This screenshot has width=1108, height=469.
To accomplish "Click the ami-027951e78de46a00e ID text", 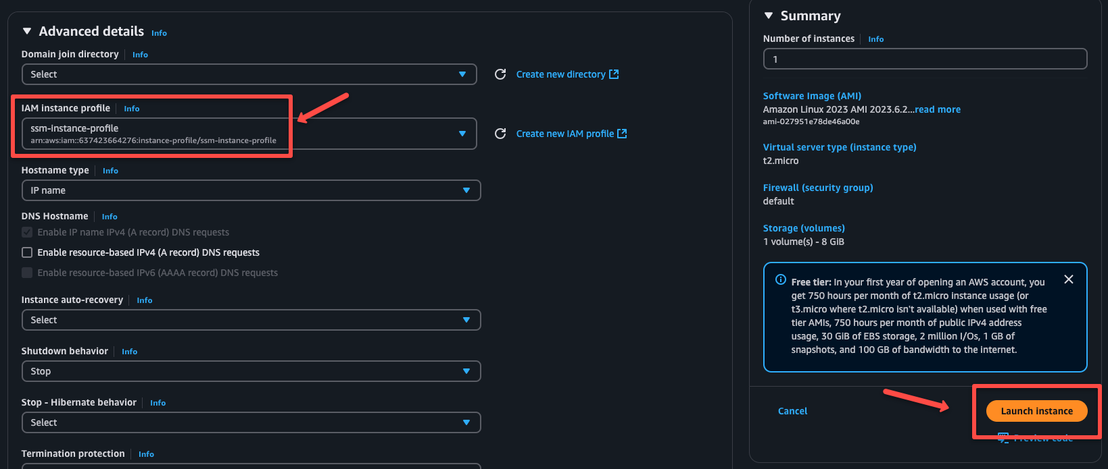I will [x=811, y=121].
